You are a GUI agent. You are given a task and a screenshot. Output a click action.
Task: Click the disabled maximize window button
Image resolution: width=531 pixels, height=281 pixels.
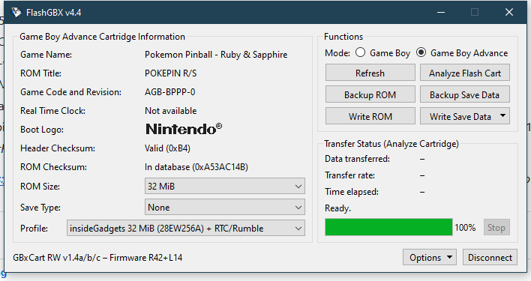[x=475, y=12]
